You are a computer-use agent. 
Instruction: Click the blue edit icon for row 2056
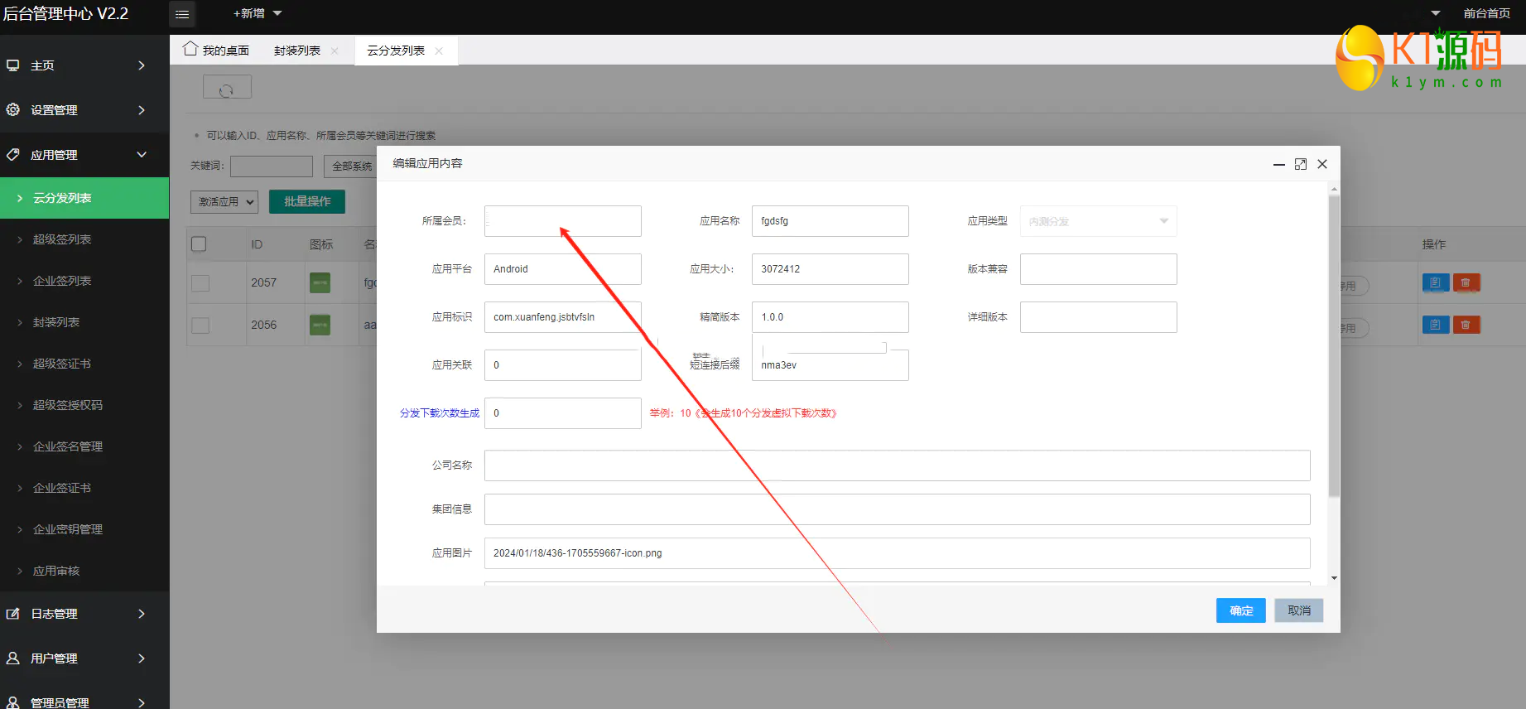coord(1435,325)
